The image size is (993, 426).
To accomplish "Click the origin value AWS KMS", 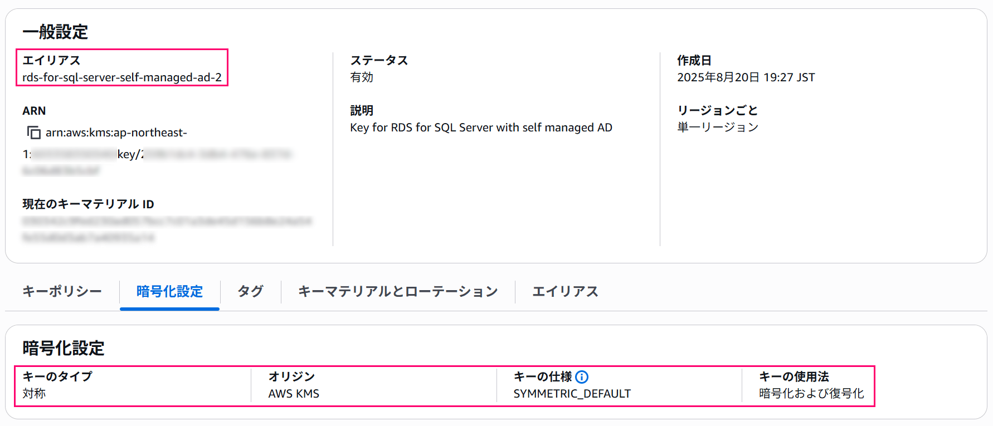I will coord(294,394).
